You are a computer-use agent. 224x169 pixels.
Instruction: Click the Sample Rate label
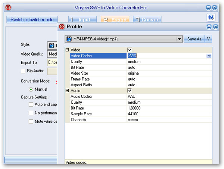[81, 114]
